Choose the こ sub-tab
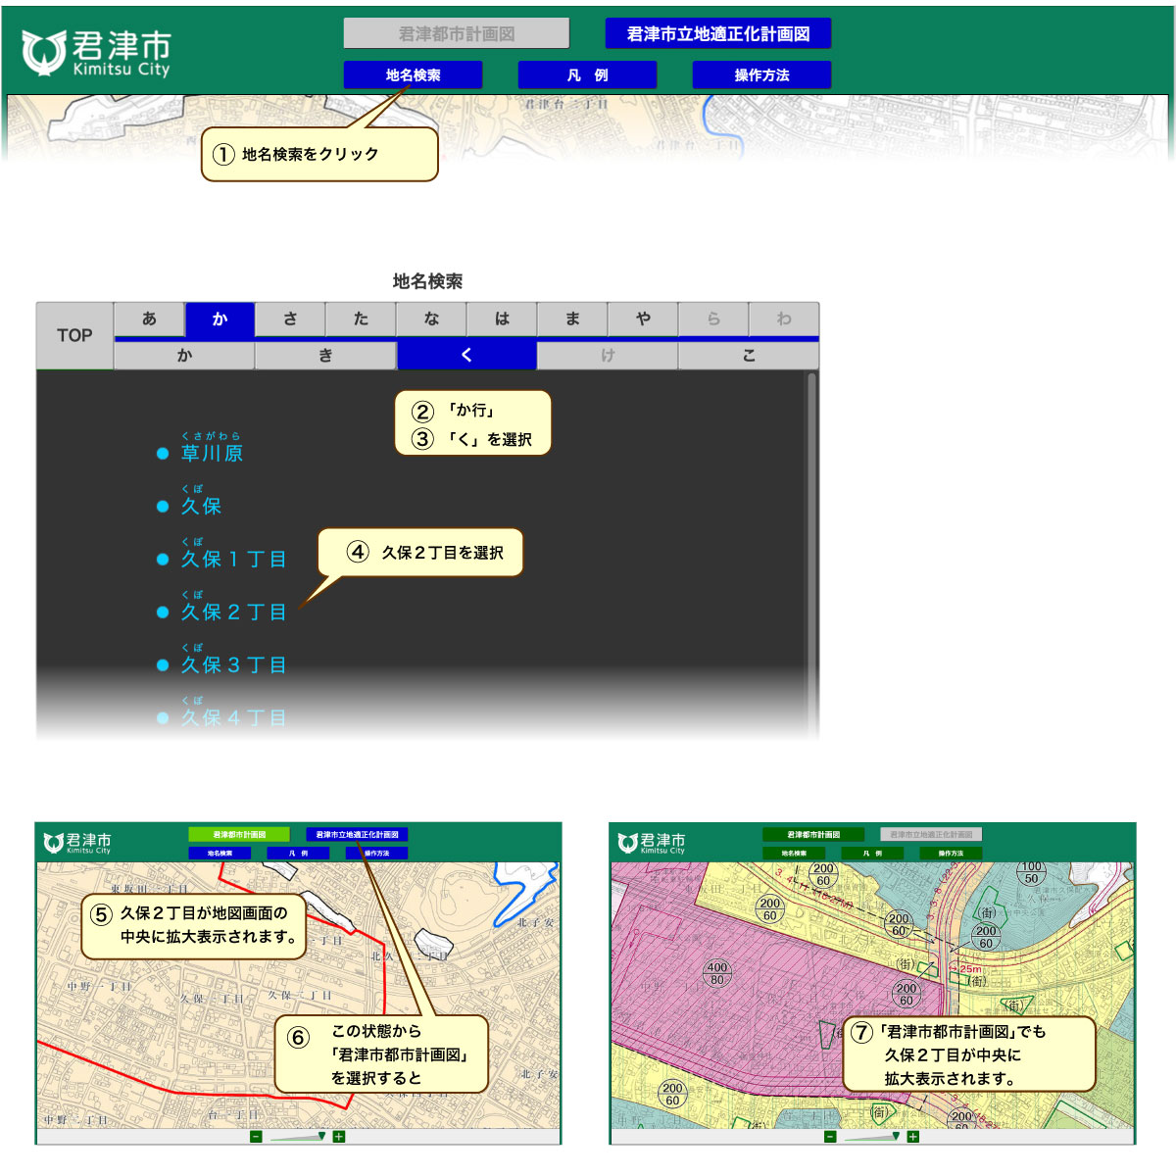The image size is (1176, 1176). (749, 356)
